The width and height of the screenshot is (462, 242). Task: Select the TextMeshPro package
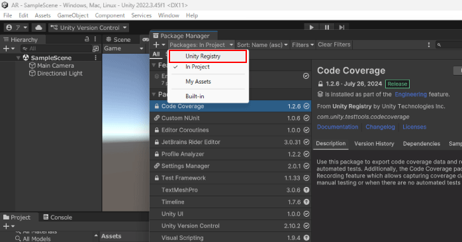click(230, 190)
